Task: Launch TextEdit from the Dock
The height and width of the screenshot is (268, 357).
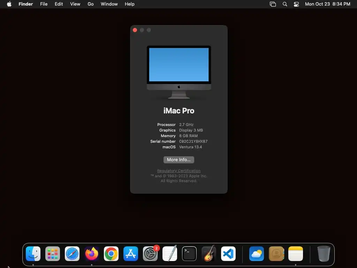Action: pyautogui.click(x=170, y=254)
